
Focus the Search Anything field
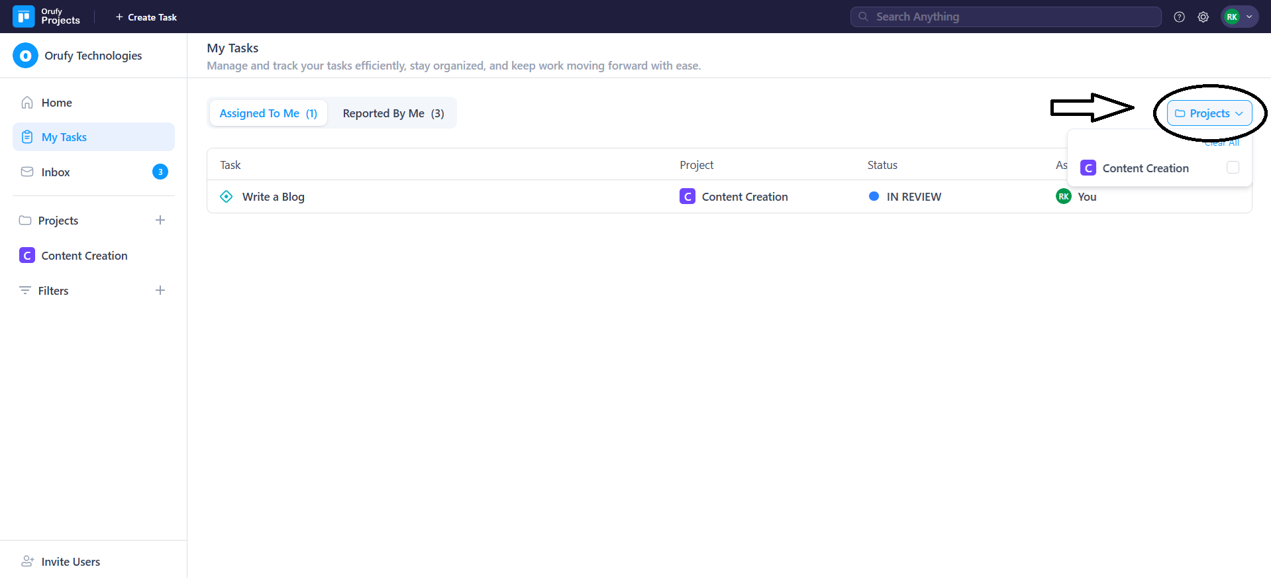click(1005, 17)
